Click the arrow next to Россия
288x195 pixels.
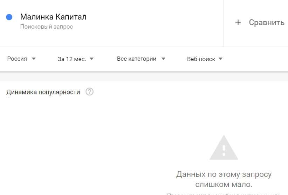(34, 59)
